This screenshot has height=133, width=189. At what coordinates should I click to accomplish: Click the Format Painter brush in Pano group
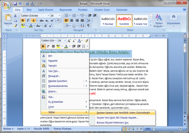15,26
